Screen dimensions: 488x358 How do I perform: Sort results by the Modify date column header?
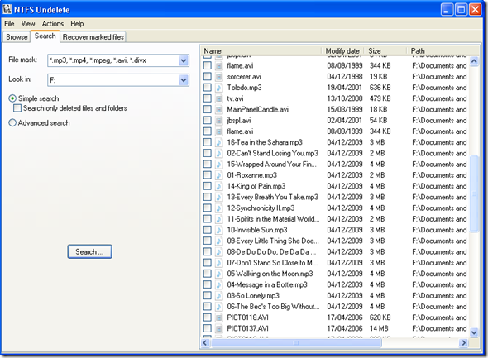coord(342,51)
